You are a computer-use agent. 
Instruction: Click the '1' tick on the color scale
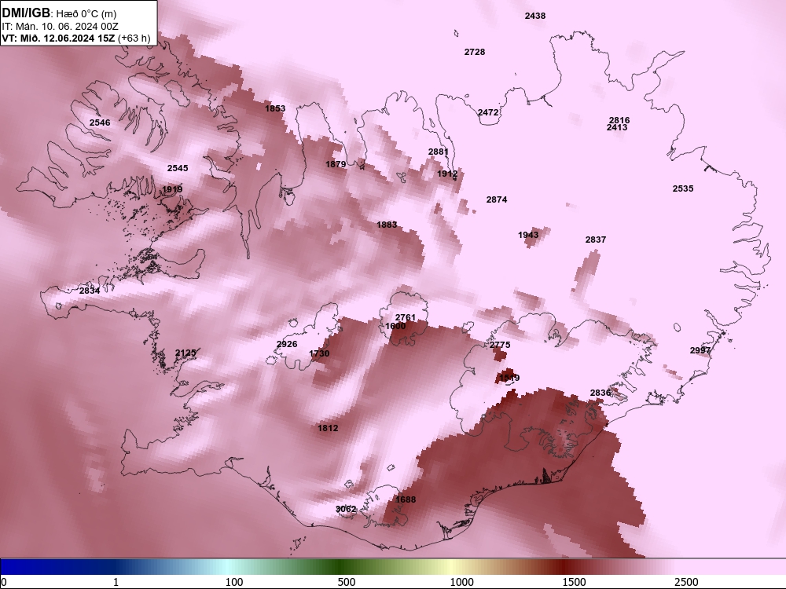(x=116, y=582)
